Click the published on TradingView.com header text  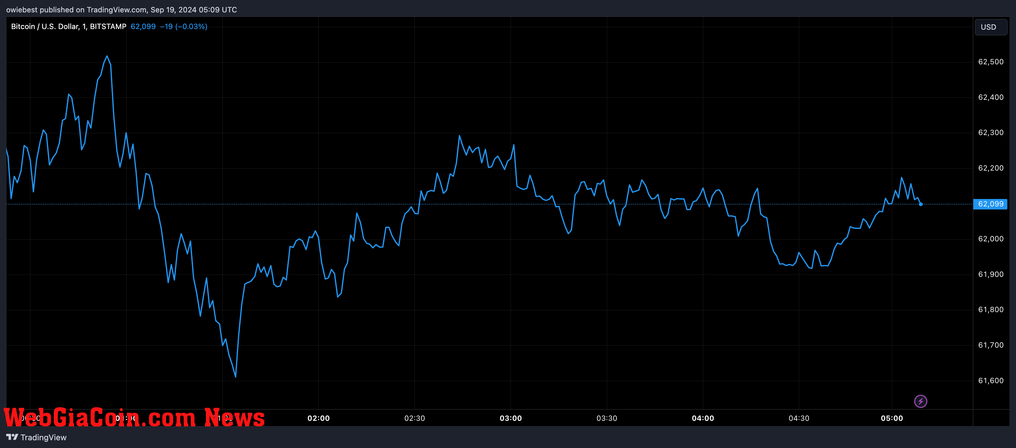click(122, 10)
